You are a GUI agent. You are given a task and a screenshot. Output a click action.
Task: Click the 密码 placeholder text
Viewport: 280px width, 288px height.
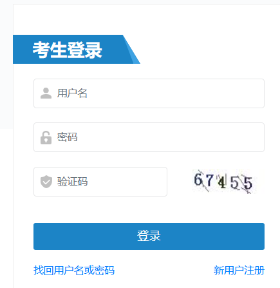67,137
